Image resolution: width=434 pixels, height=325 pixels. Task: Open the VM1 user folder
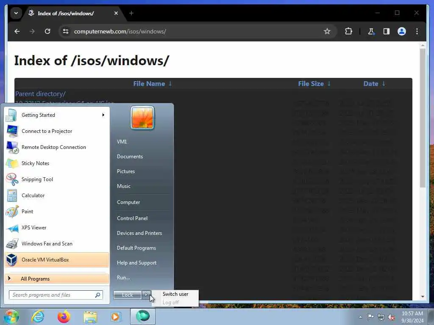pos(122,142)
